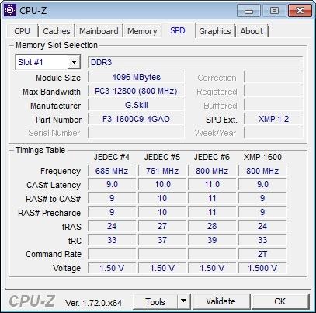Click the DDR3 memory type field

[x=195, y=62]
